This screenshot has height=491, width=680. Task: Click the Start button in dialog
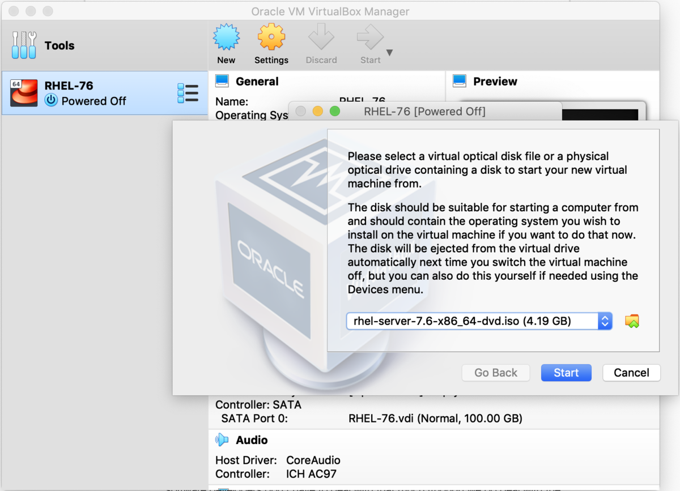click(566, 373)
